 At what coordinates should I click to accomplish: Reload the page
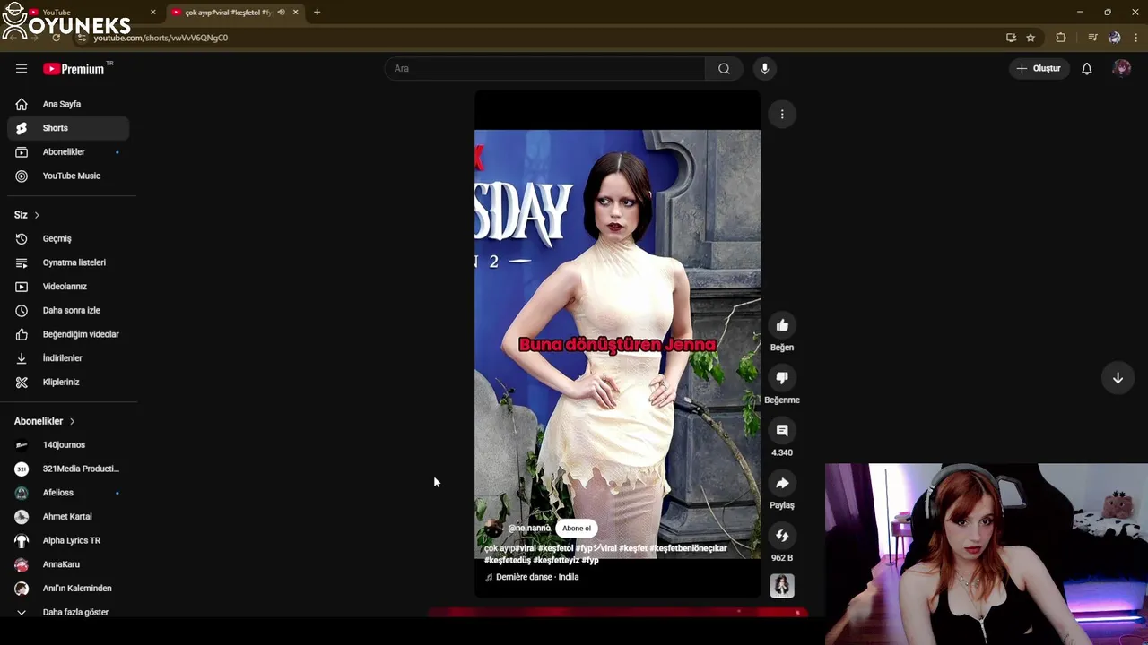pos(57,38)
